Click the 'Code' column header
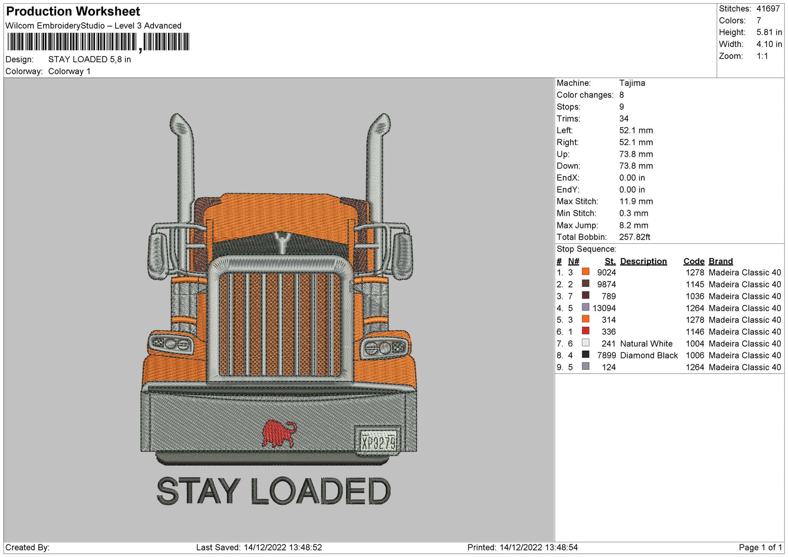Image resolution: width=788 pixels, height=557 pixels. (x=694, y=261)
